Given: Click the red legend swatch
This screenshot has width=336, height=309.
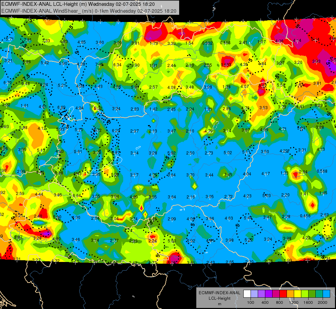Looking at the screenshot, I should [x=283, y=294].
